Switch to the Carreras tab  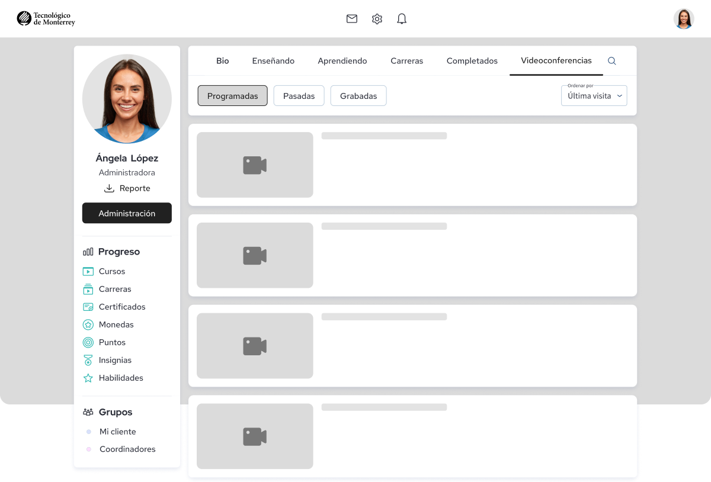(x=407, y=61)
